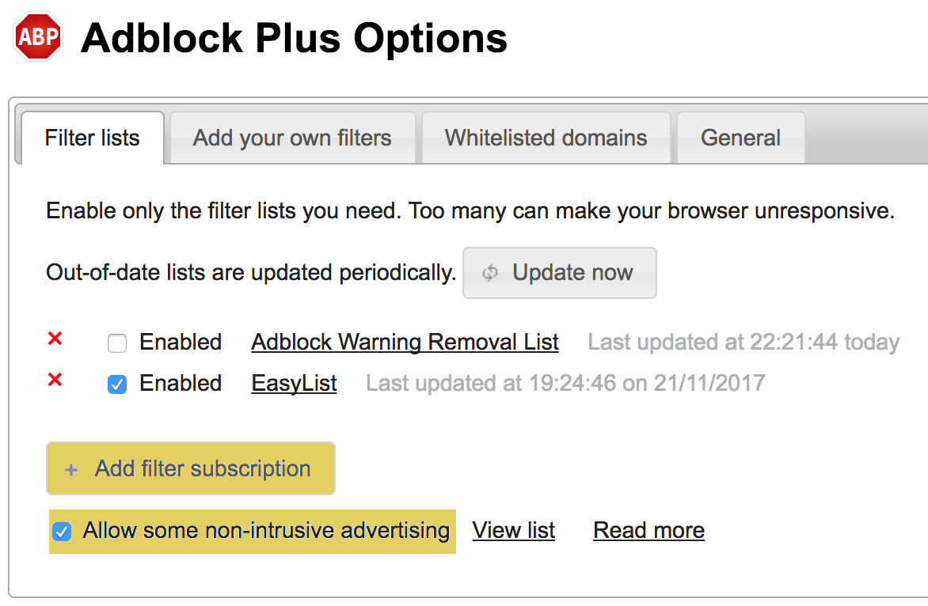Viewport: 928px width, 606px height.
Task: Open the Add your own filters tab
Action: [x=292, y=138]
